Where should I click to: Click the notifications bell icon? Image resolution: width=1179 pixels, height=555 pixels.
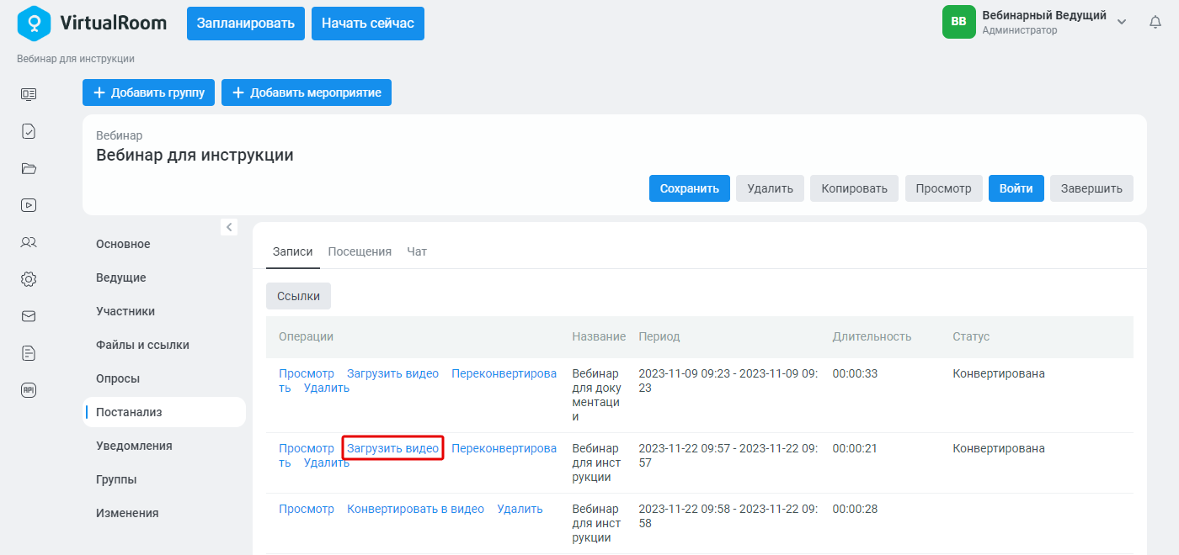click(1155, 22)
